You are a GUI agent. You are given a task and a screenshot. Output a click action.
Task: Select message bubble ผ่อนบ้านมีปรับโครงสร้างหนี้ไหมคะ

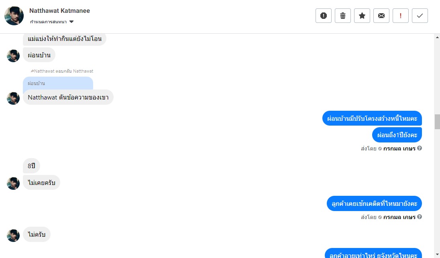click(372, 118)
